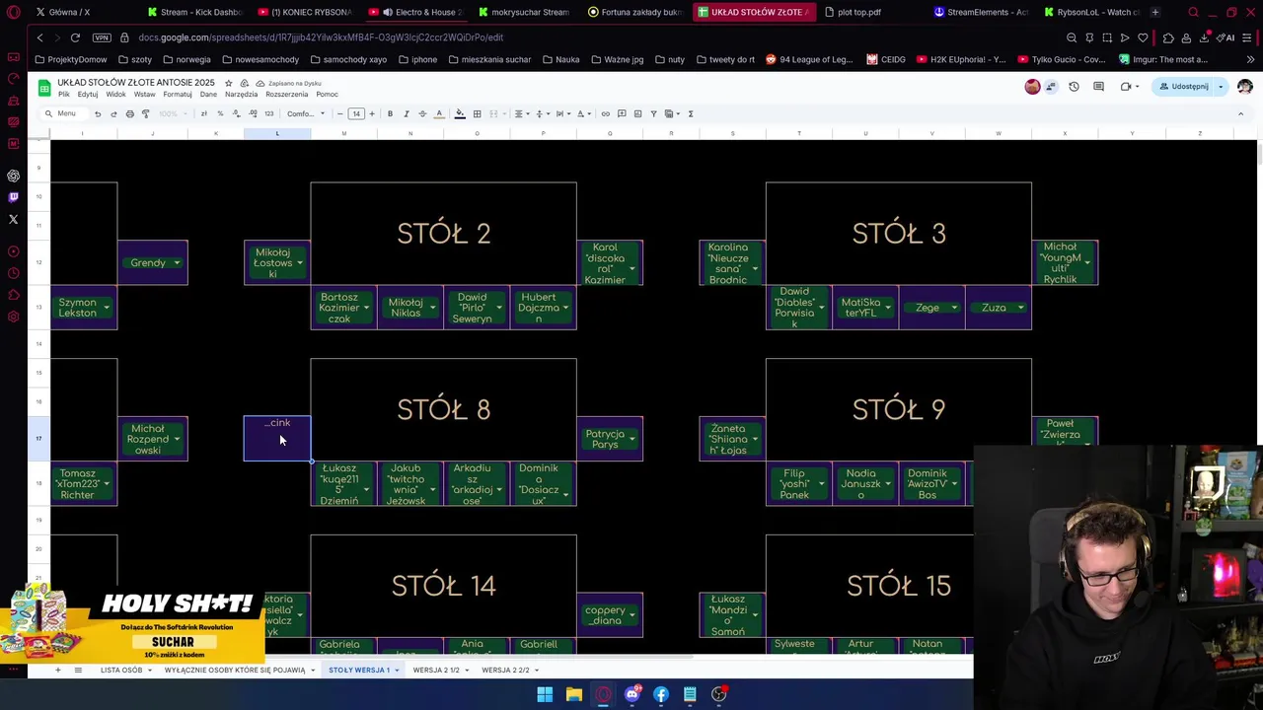1263x710 pixels.
Task: Toggle bold formatting
Action: pos(390,113)
